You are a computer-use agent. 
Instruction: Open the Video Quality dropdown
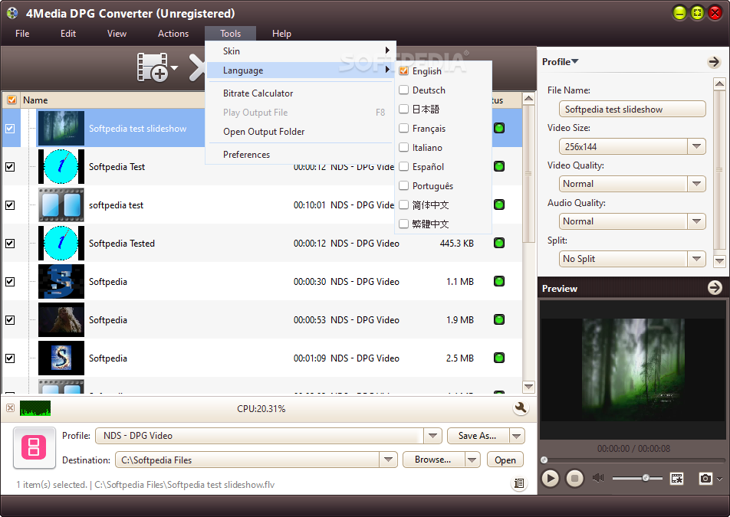696,184
